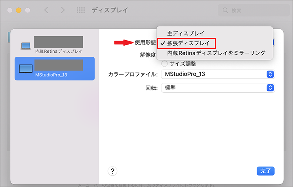Open the 回転 dropdown showing 標準
Viewport: 293px width, 187px height.
tap(218, 87)
